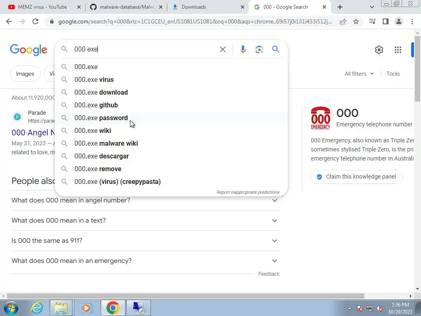Choose suggestion 000.exe virus
Viewport: 421px width, 316px height.
coord(171,79)
